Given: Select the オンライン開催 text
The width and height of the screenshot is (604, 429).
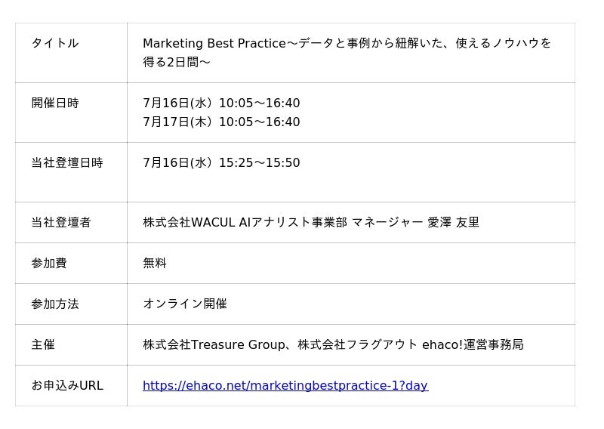Looking at the screenshot, I should [185, 304].
